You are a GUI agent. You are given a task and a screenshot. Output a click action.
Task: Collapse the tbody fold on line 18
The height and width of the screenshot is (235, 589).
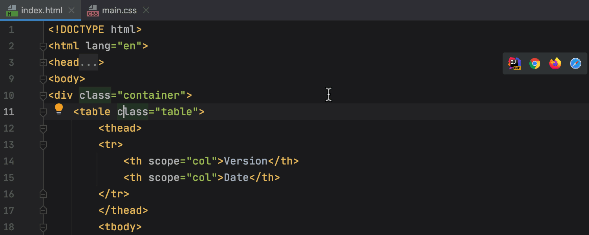click(x=43, y=226)
